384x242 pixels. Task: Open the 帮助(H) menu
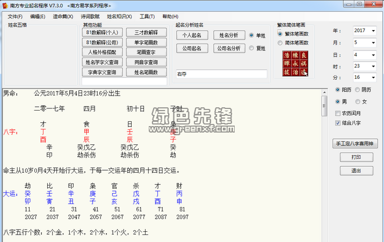(170, 17)
